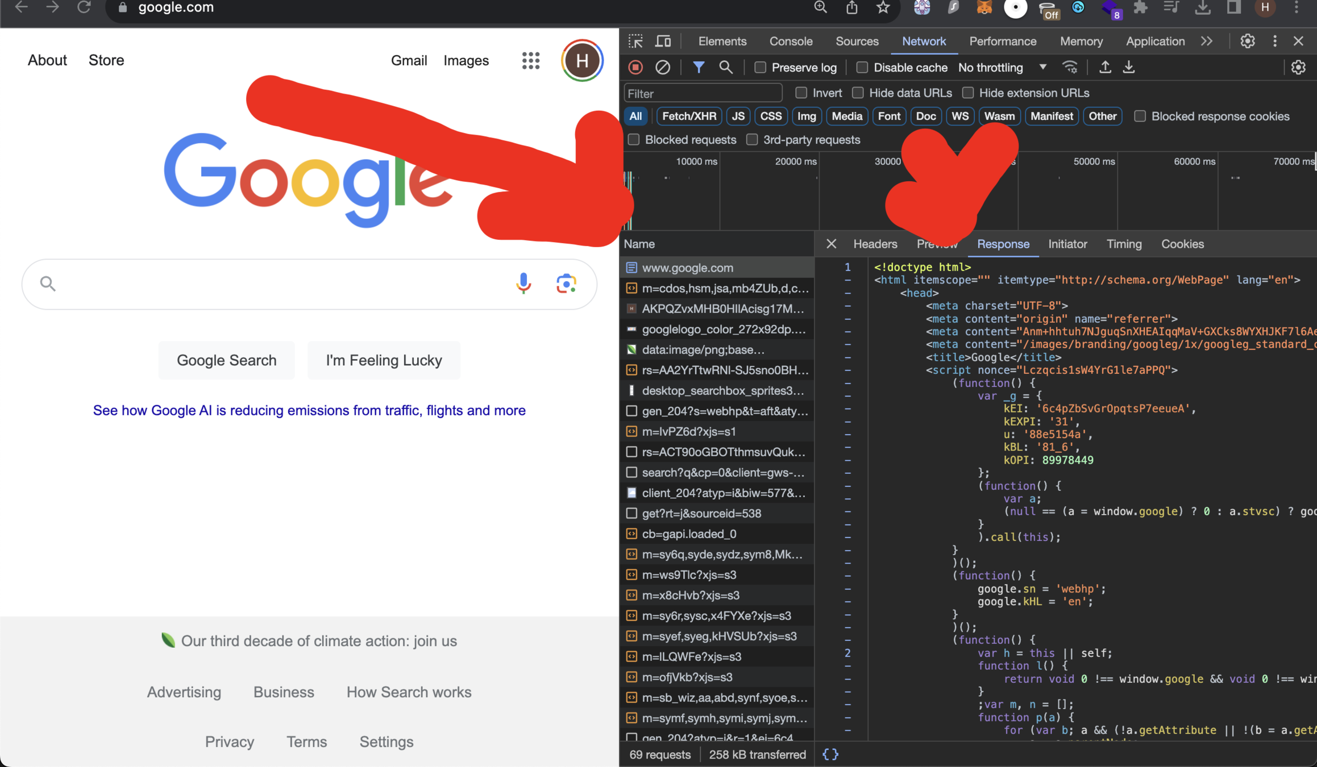Expand more DevTools tabs chevron

tap(1207, 41)
